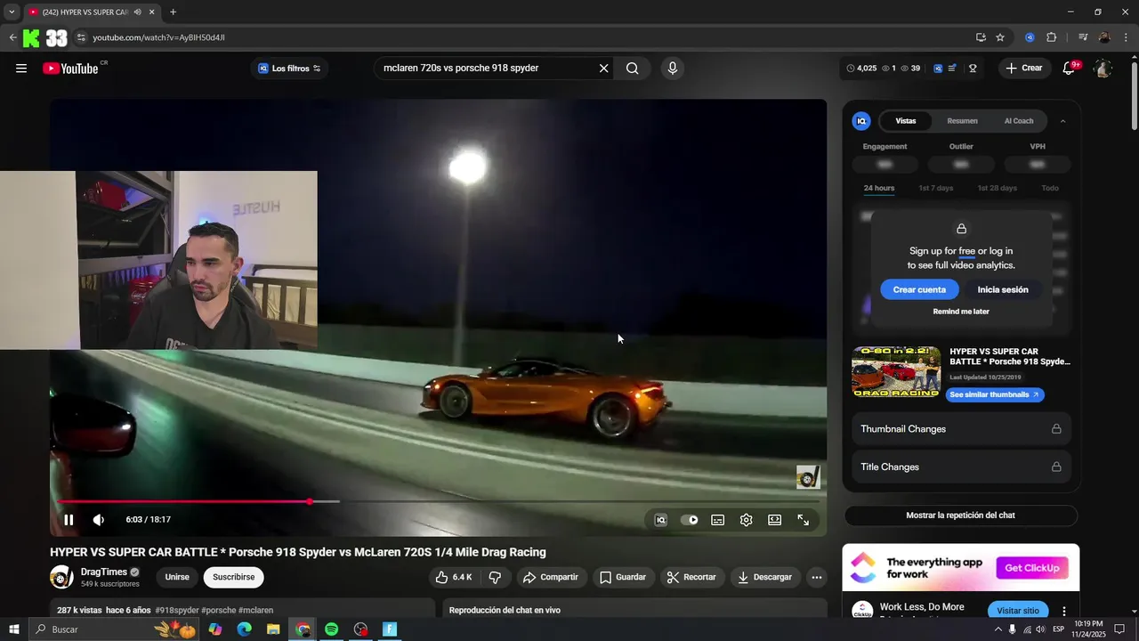Screen dimensions: 1139x641
Task: Click the Crear cuenta button
Action: pos(919,289)
